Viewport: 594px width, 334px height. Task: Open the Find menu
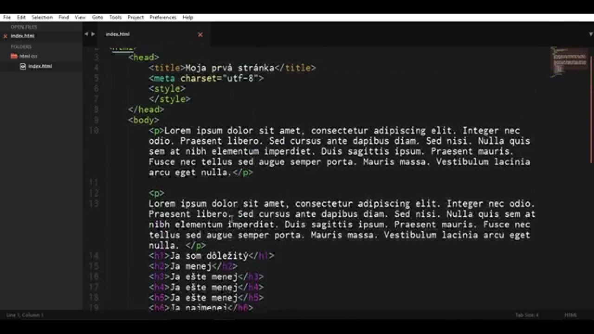[x=64, y=17]
